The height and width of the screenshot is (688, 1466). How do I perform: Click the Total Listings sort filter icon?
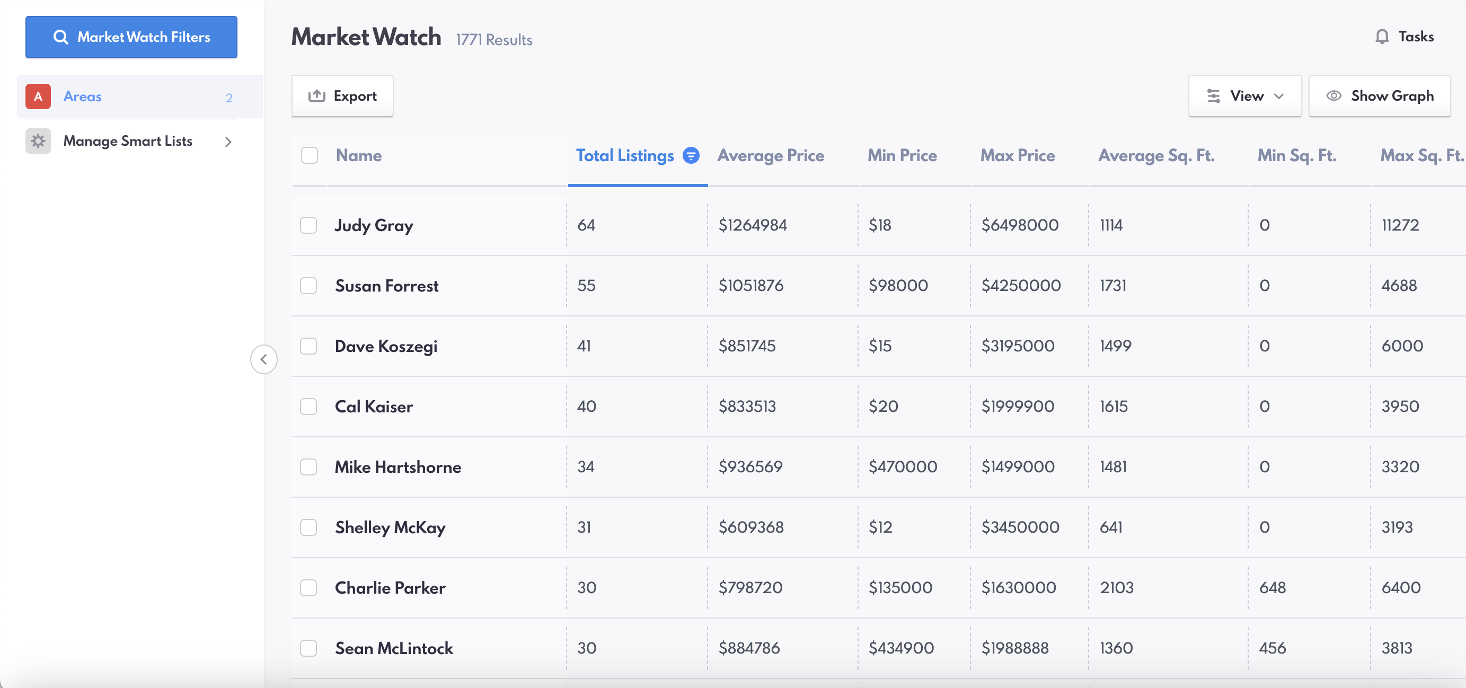(691, 155)
